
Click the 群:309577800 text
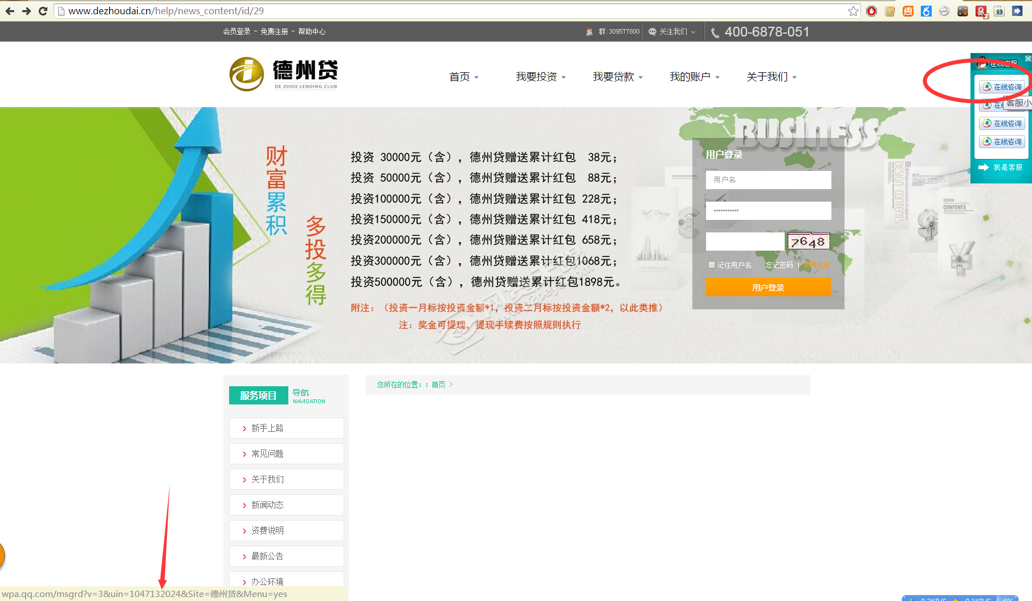coord(619,32)
